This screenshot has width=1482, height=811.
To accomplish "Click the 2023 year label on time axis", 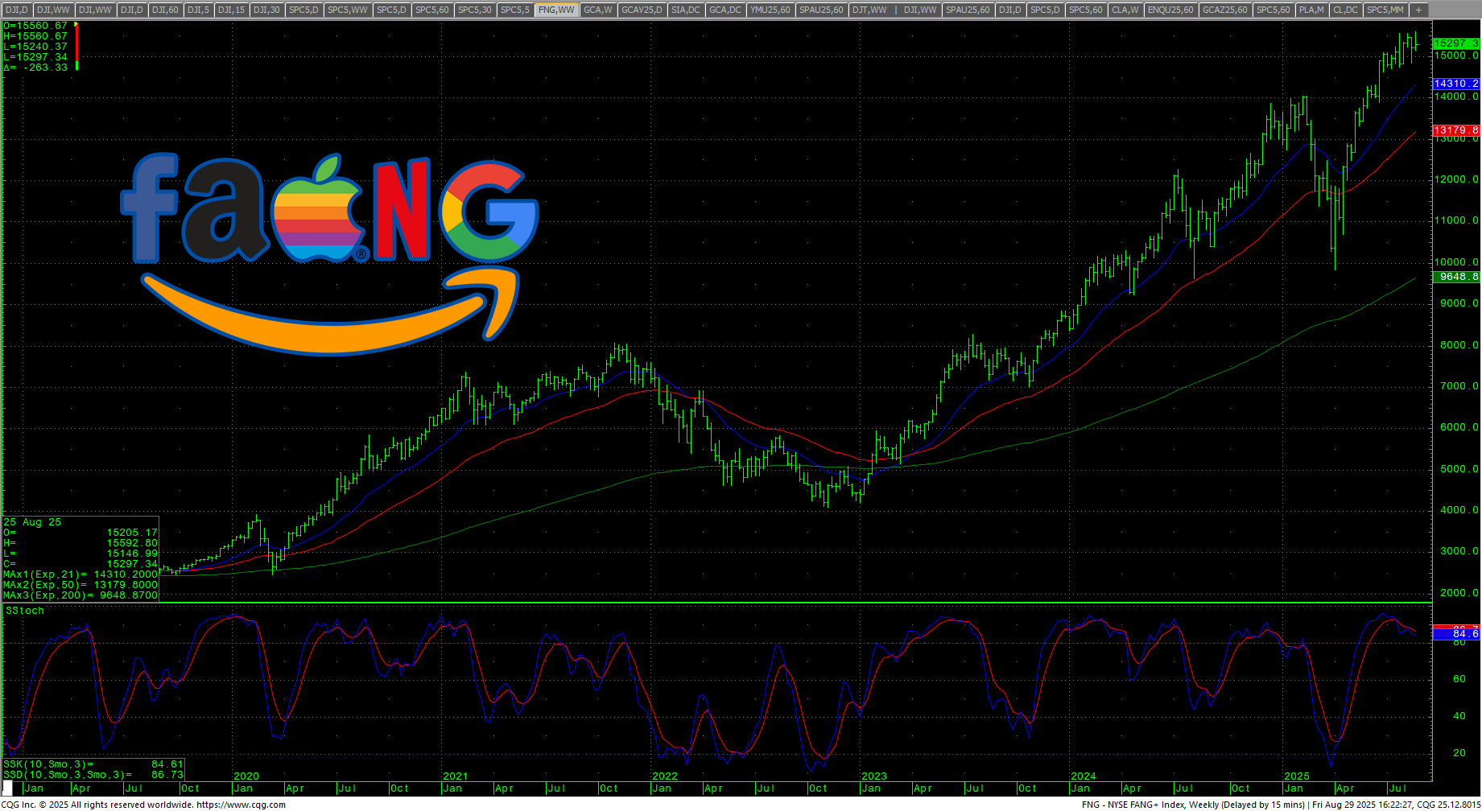I will point(874,776).
